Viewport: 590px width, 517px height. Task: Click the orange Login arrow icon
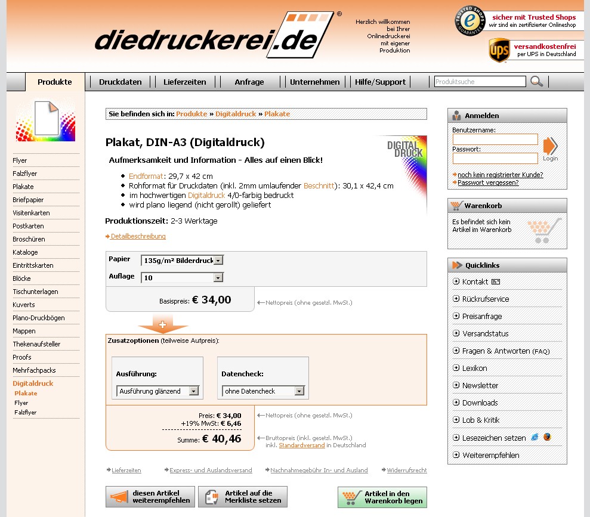point(550,145)
